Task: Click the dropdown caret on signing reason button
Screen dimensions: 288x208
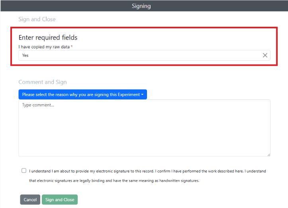Action: coord(142,95)
